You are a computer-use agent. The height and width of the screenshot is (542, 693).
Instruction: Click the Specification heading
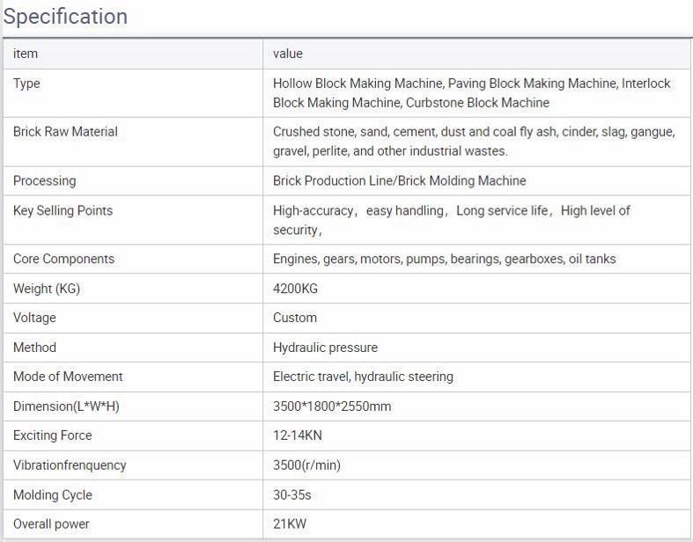66,17
